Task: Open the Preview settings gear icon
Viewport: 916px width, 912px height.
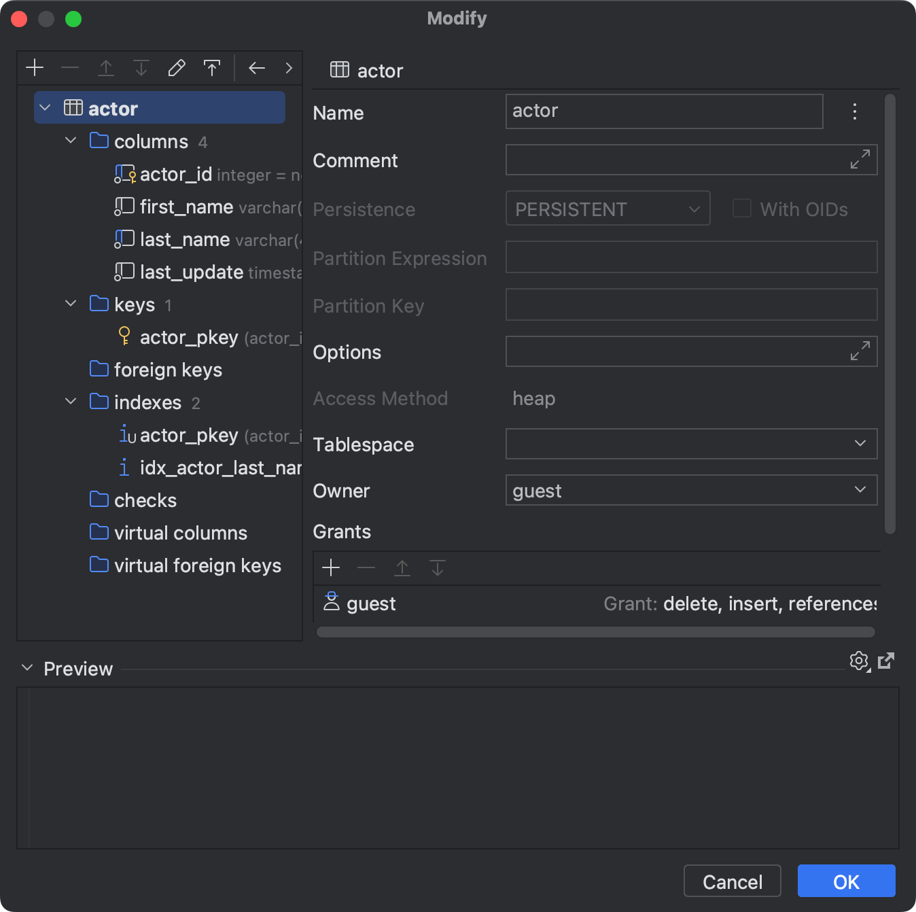Action: (x=859, y=661)
